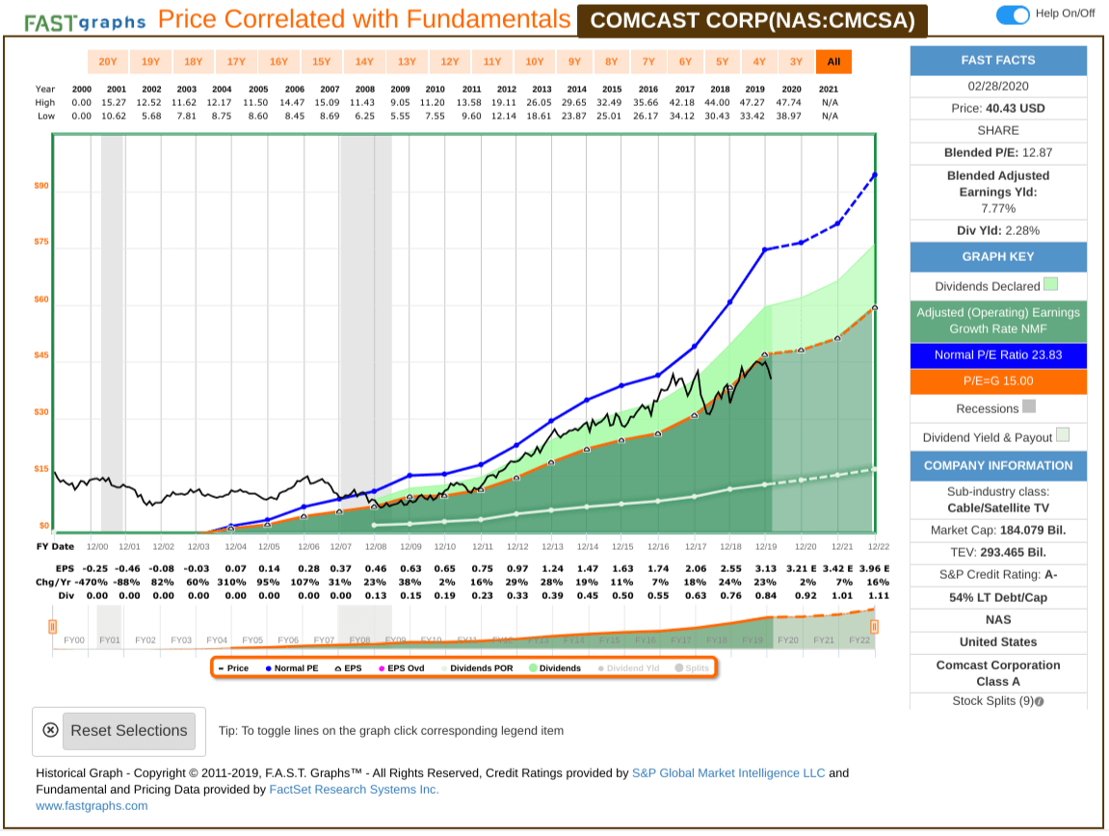The image size is (1109, 836).
Task: Click the FASTgraphs logo
Action: pos(85,22)
